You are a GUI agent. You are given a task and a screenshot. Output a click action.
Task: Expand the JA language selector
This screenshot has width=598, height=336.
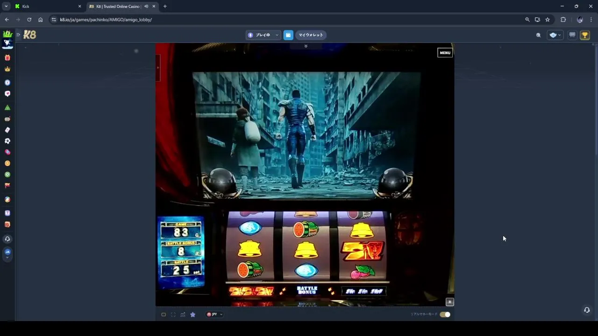(x=7, y=254)
